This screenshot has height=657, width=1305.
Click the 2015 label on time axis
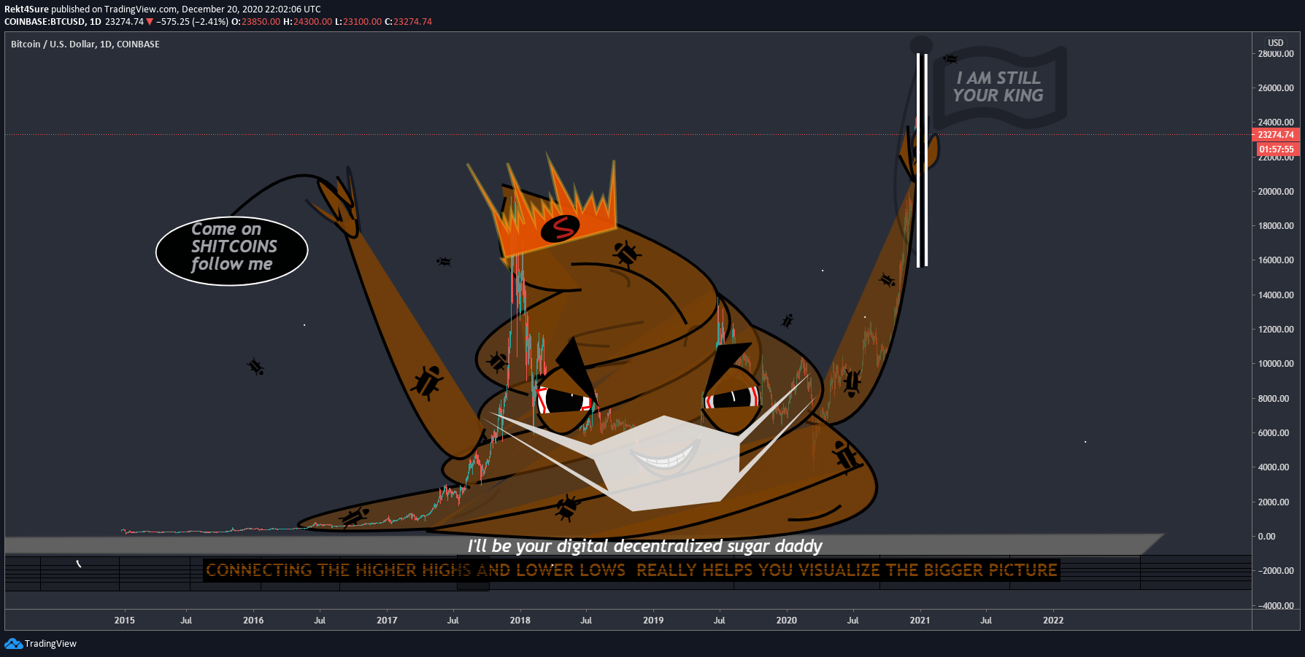(x=124, y=621)
